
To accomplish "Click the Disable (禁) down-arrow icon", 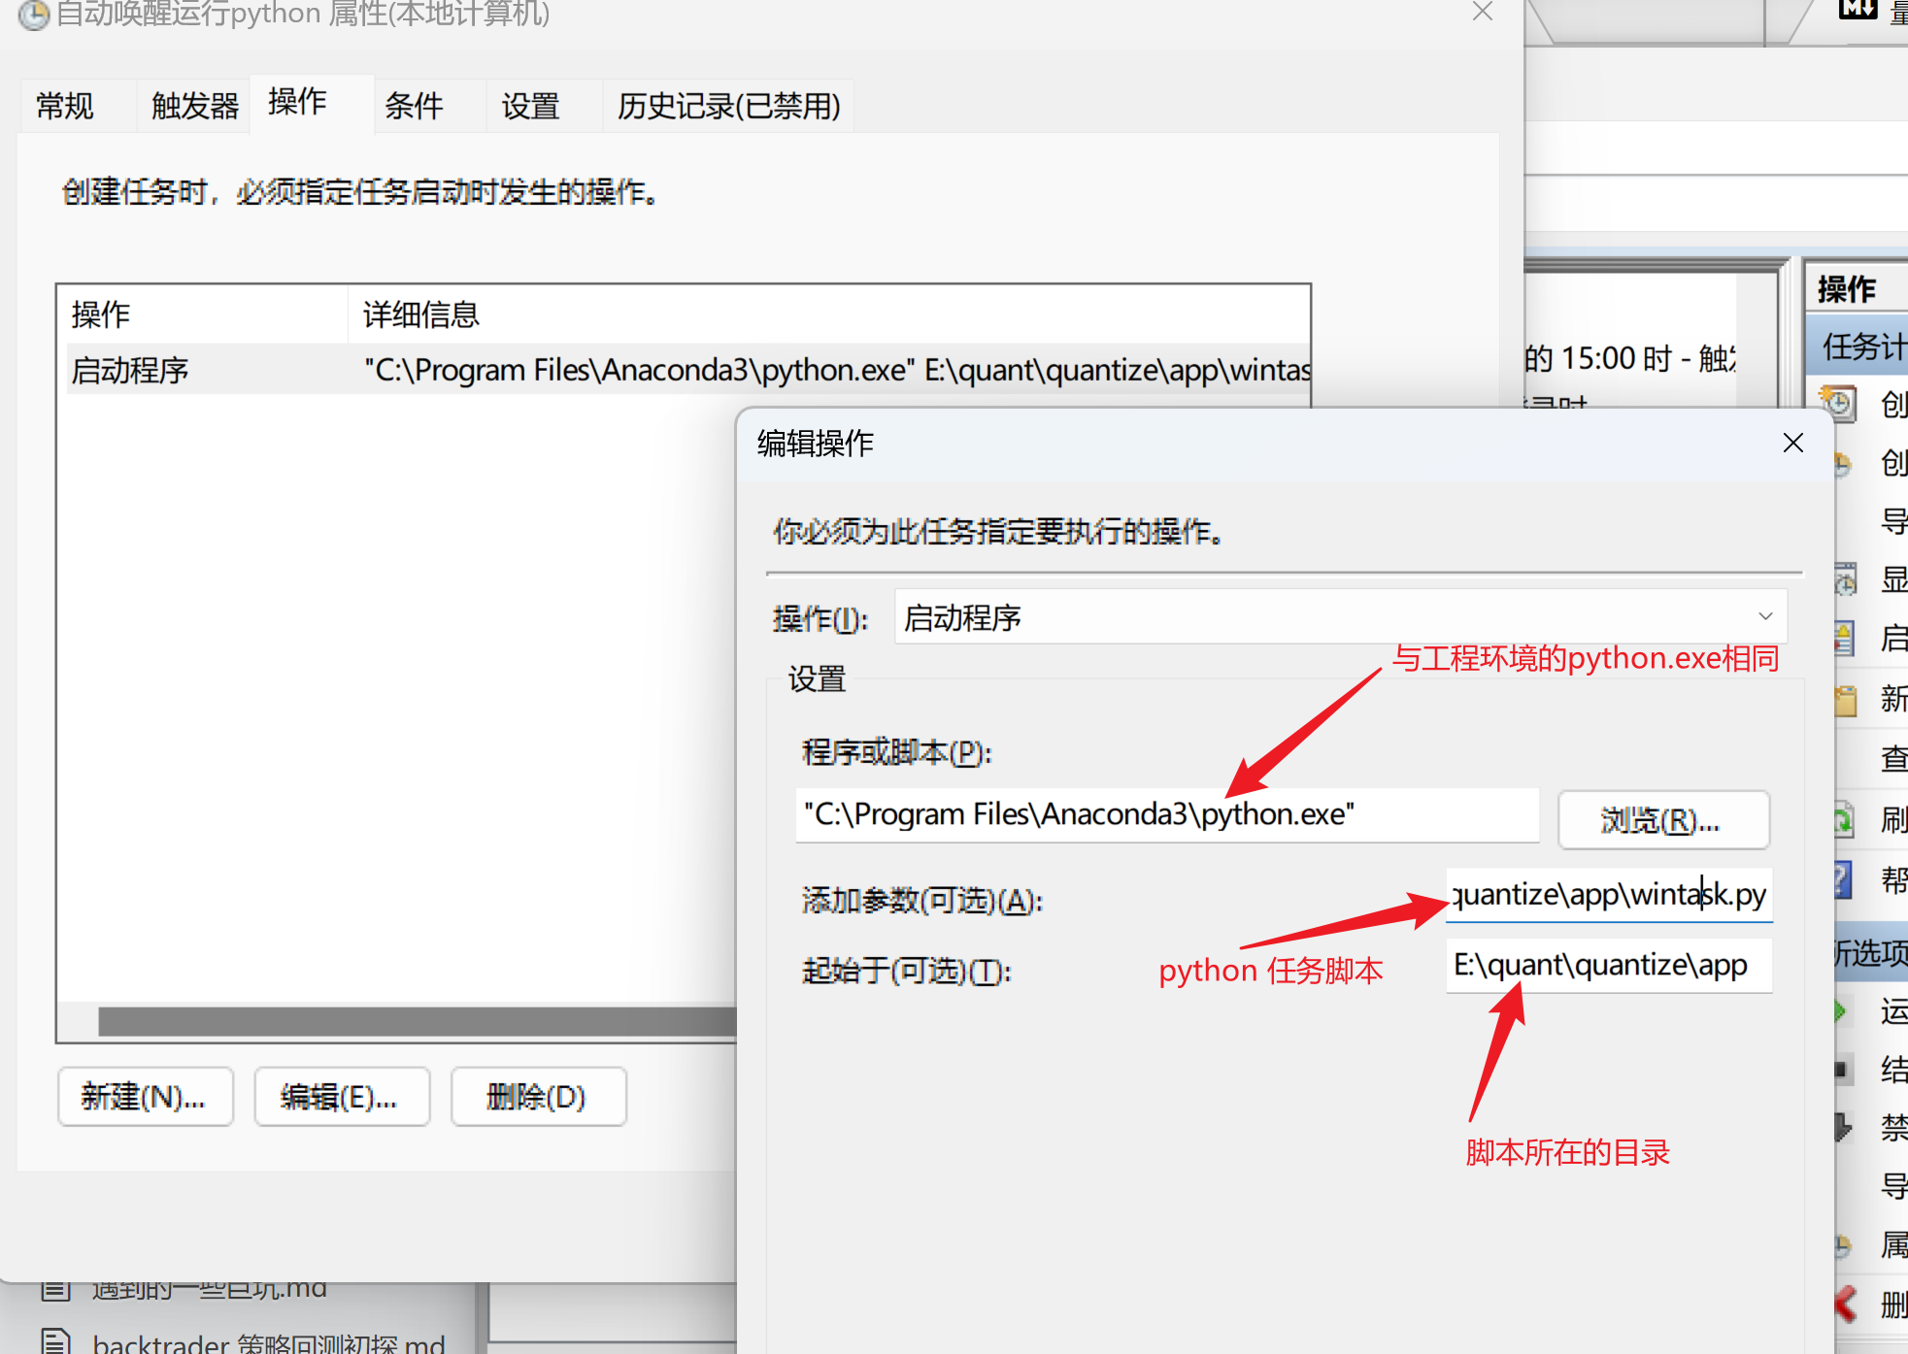I will pos(1842,1128).
